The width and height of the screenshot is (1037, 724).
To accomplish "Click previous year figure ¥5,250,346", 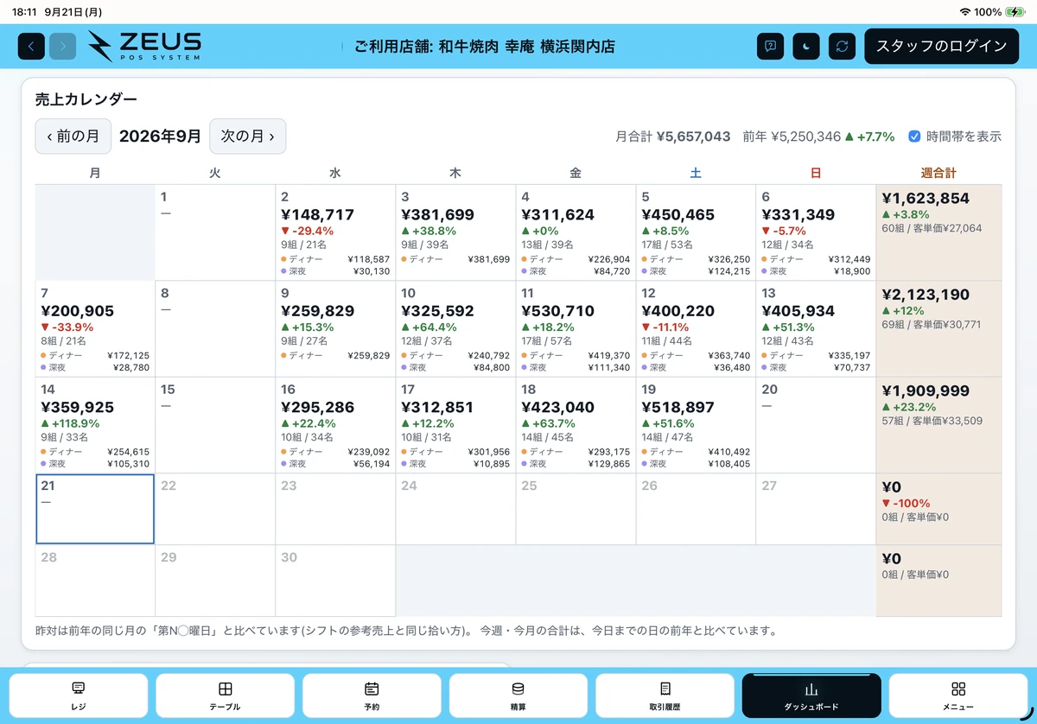I will (x=805, y=137).
